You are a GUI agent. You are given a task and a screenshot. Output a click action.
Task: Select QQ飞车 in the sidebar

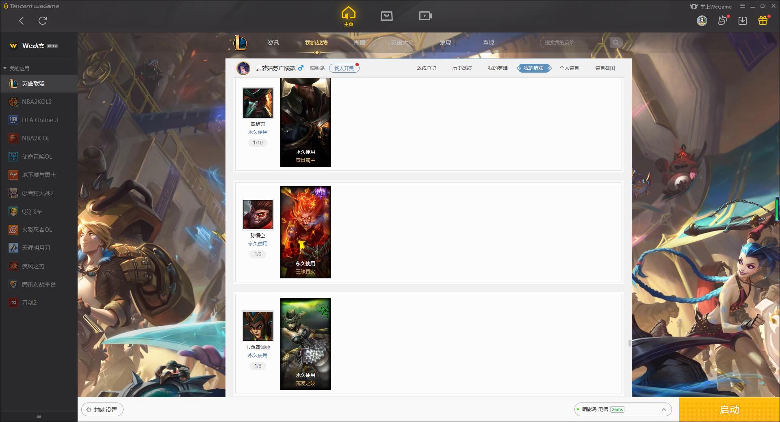(39, 211)
